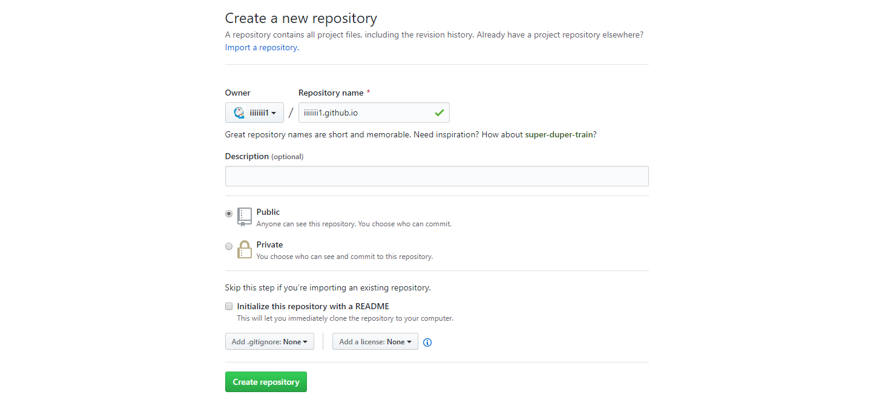Viewport: 873px width, 403px height.
Task: Click the owner avatar icon
Action: pyautogui.click(x=239, y=113)
